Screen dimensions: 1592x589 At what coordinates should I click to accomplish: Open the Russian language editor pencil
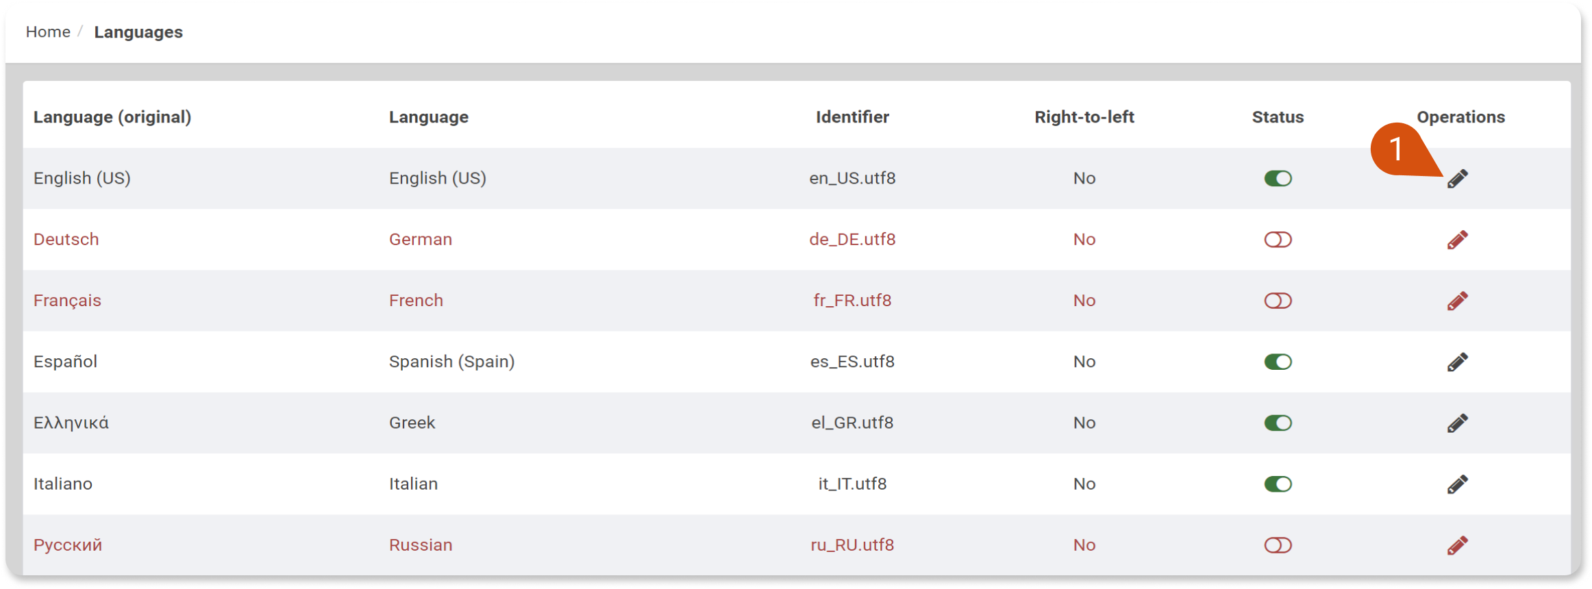pos(1457,545)
